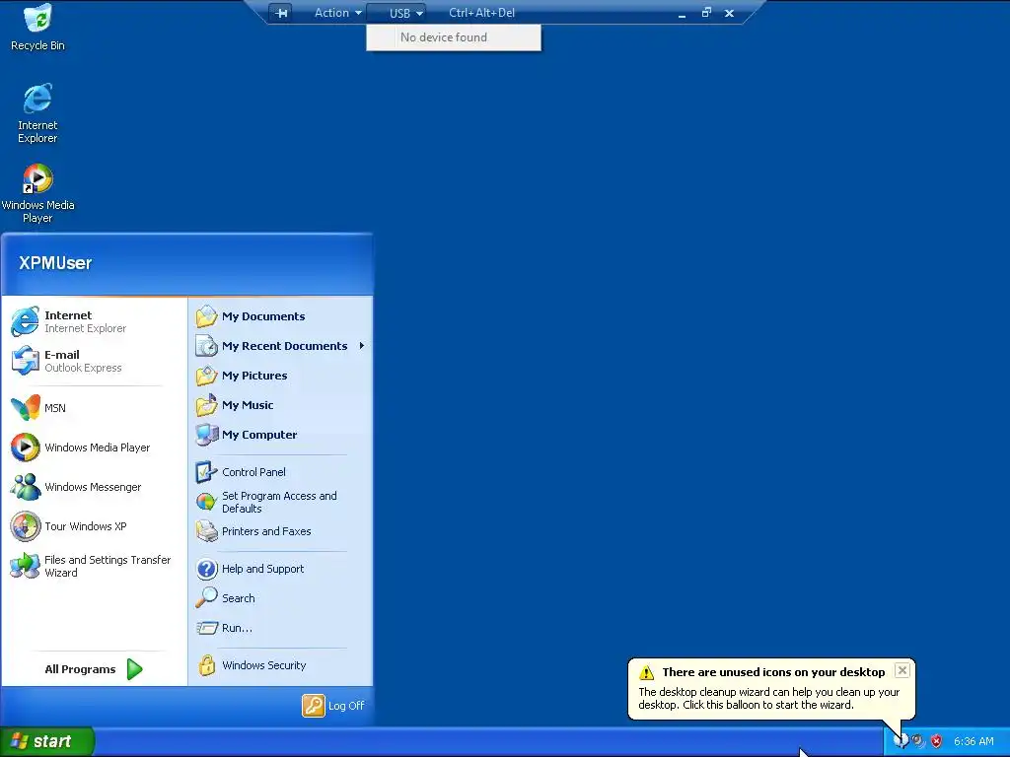This screenshot has width=1010, height=757.
Task: Click the start button
Action: (x=47, y=741)
